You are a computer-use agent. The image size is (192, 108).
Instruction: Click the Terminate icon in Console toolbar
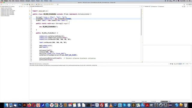point(169,64)
